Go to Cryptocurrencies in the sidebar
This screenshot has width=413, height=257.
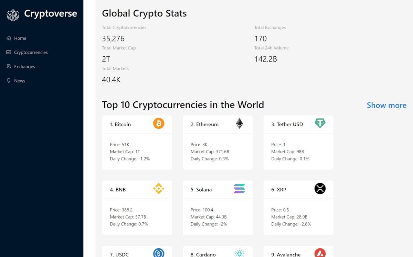pyautogui.click(x=31, y=52)
